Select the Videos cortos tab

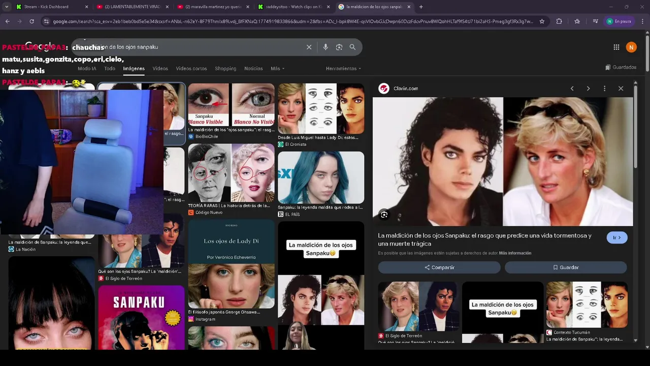click(191, 69)
